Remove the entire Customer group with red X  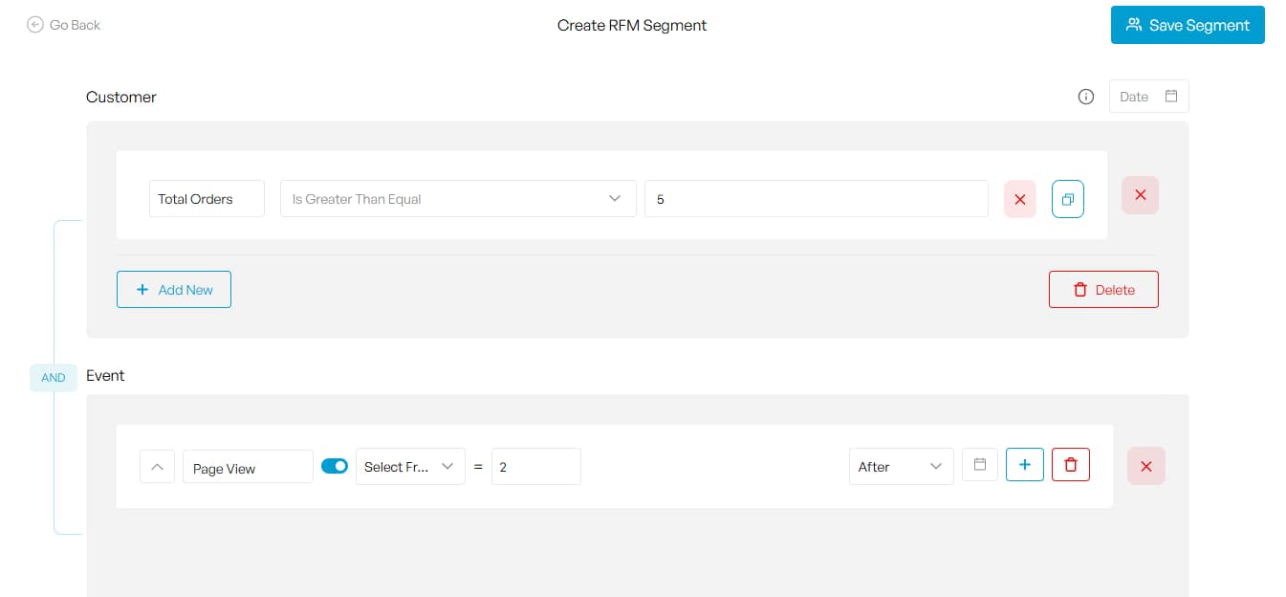coord(1140,194)
